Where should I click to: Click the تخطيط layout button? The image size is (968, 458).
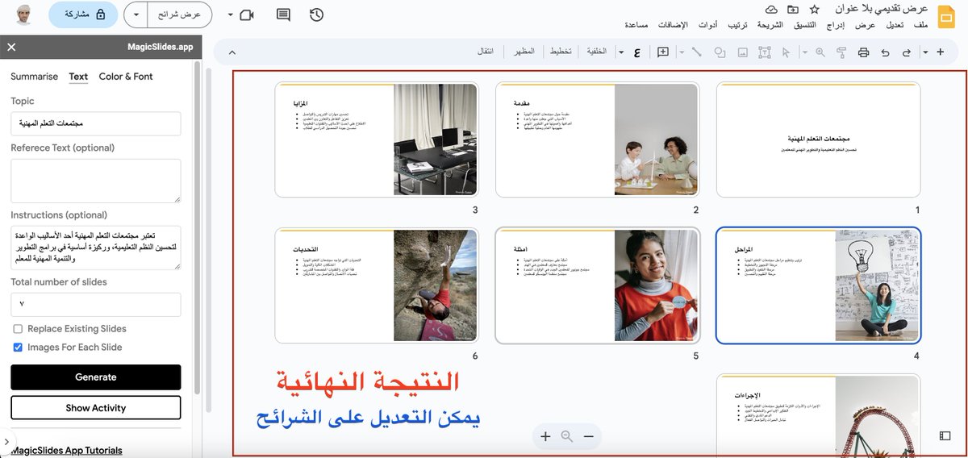pos(561,52)
